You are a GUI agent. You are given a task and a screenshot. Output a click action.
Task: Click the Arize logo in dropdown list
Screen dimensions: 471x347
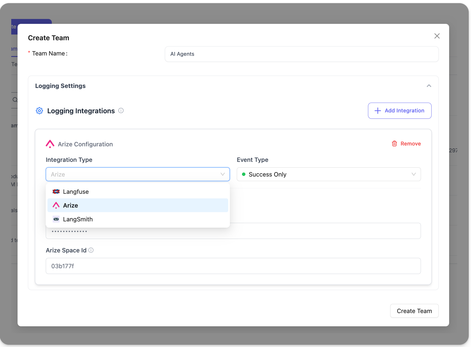[56, 205]
